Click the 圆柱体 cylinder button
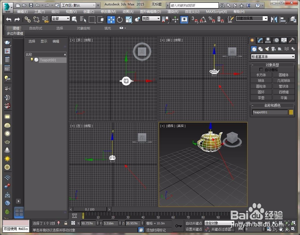This screenshot has width=300, height=235. point(261,86)
